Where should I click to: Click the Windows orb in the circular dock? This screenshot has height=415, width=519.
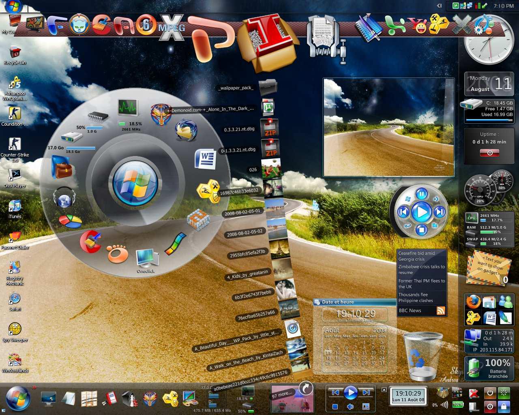[135, 182]
